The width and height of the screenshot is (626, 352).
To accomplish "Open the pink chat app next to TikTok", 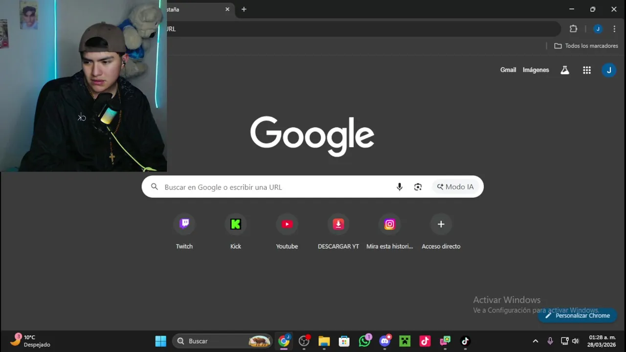I will 445,341.
